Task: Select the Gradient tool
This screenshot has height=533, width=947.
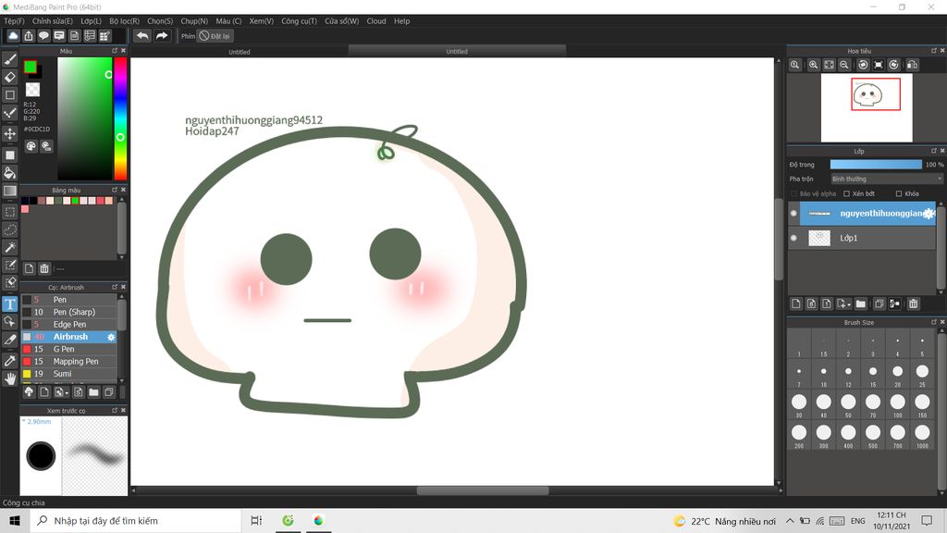Action: 10,191
